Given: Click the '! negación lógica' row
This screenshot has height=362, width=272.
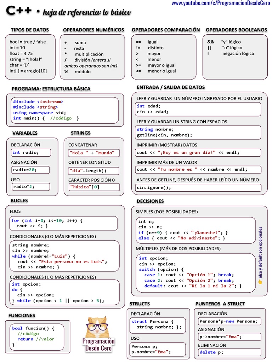Looking at the screenshot, I should (230, 53).
